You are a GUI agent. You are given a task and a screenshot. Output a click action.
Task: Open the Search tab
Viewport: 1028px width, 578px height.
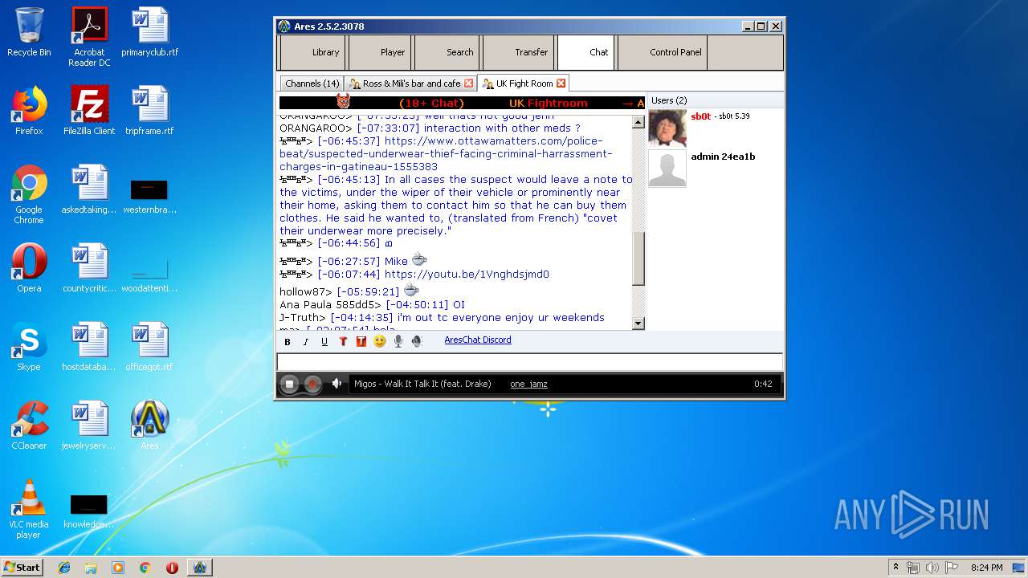(x=447, y=52)
